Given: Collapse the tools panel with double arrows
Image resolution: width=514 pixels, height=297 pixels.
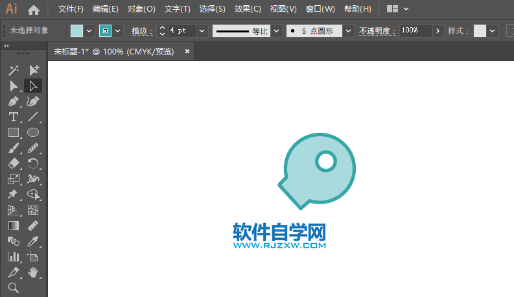Looking at the screenshot, I should [x=6, y=46].
